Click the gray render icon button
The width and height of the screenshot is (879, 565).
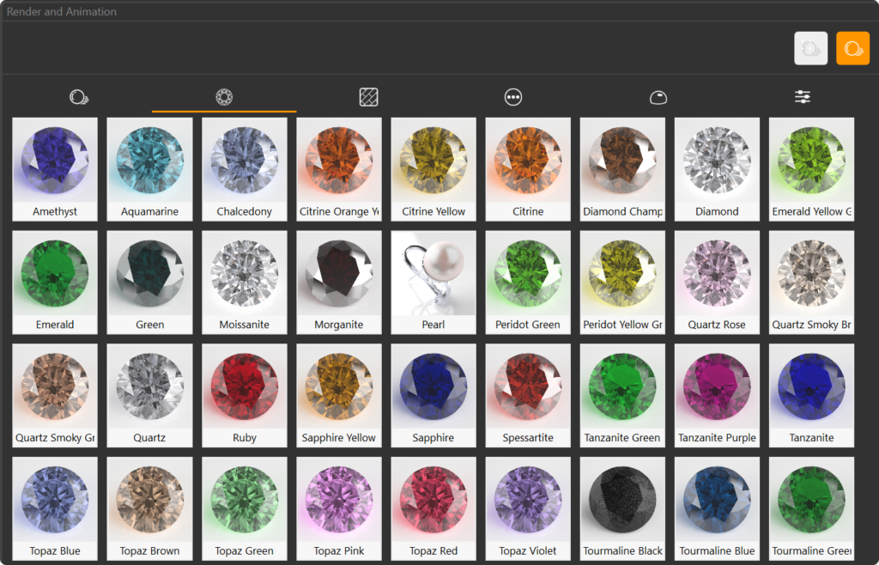pos(810,48)
